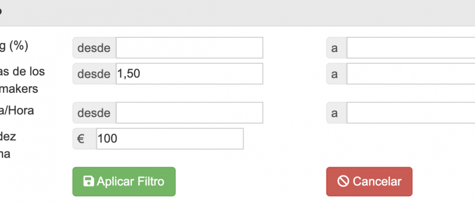Click the 'makers' row label text

pyautogui.click(x=19, y=89)
